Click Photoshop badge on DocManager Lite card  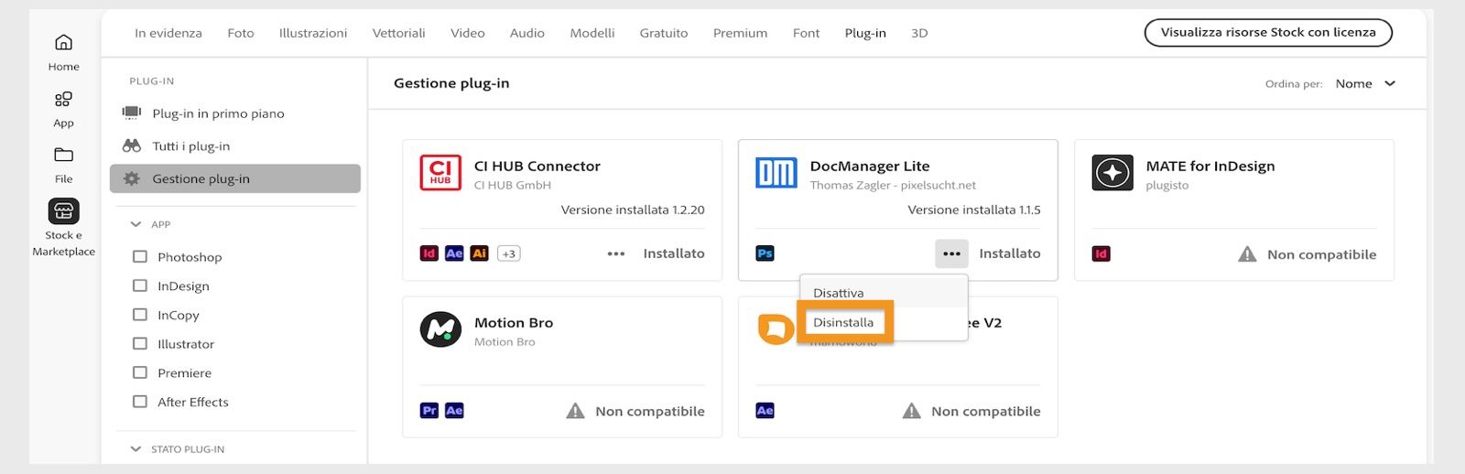tap(765, 253)
